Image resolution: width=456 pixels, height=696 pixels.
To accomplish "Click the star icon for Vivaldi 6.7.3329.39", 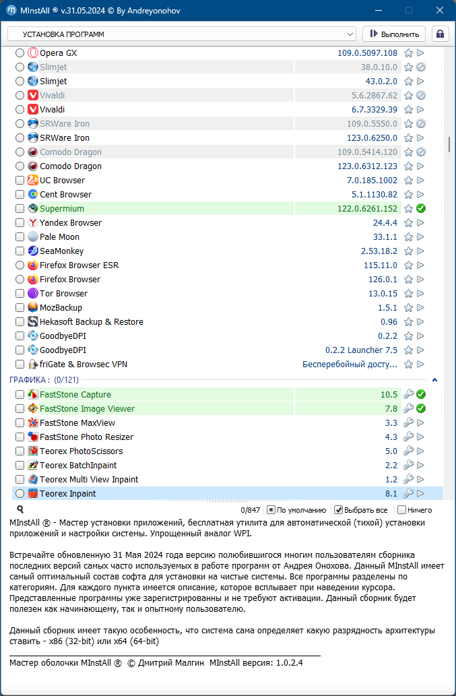I will pos(409,110).
